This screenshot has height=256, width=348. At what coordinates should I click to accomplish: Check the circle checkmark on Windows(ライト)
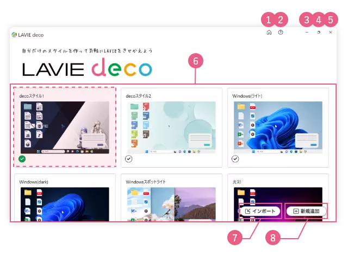click(235, 159)
